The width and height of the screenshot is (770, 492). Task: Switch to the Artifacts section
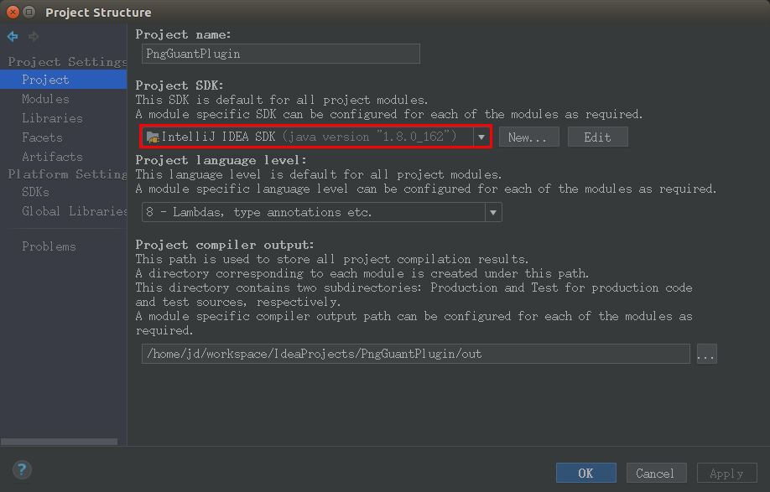pyautogui.click(x=52, y=157)
